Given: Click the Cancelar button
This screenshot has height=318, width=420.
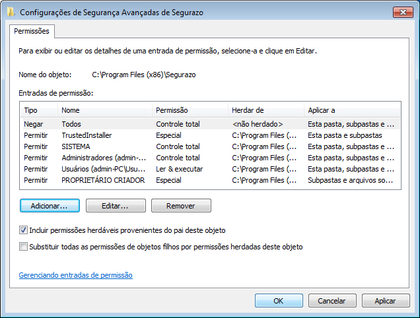Looking at the screenshot, I should point(332,301).
